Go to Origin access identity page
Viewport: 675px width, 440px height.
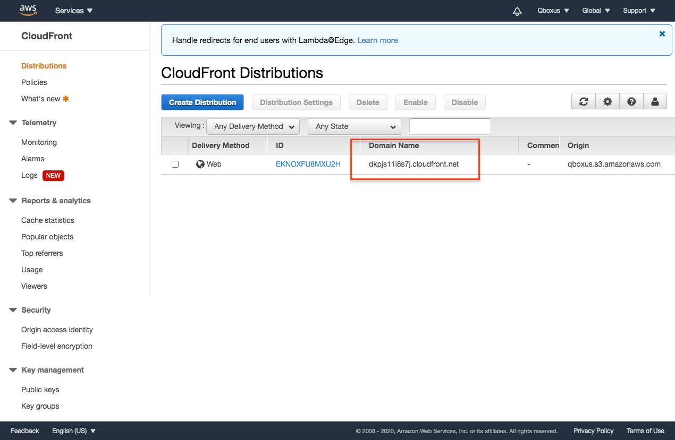[x=57, y=330]
